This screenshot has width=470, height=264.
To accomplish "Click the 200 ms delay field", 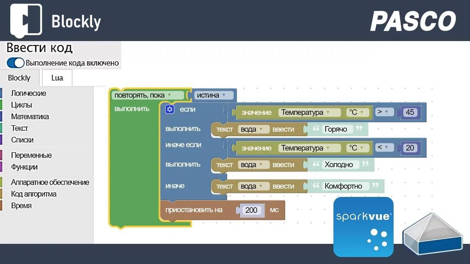I will (x=252, y=210).
